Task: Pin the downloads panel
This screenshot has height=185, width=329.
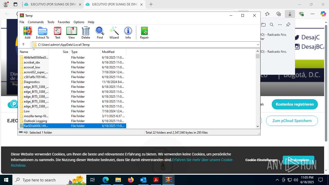Action: click(288, 25)
